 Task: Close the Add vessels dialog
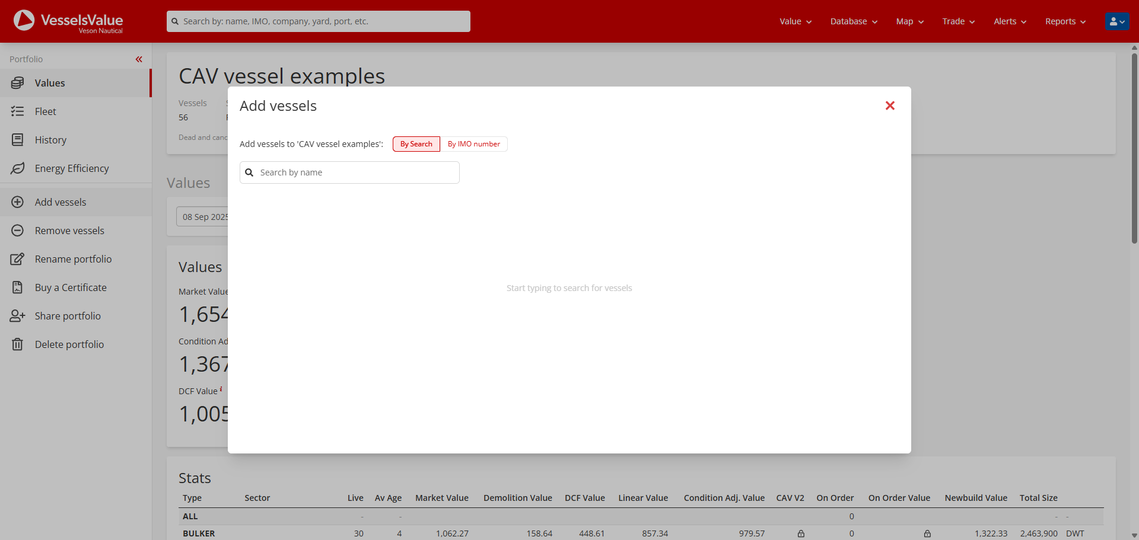point(890,106)
